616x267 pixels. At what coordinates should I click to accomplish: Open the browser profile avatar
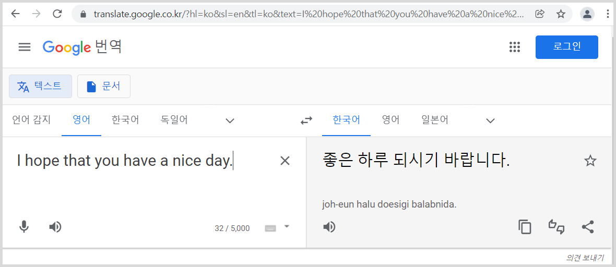pyautogui.click(x=587, y=14)
